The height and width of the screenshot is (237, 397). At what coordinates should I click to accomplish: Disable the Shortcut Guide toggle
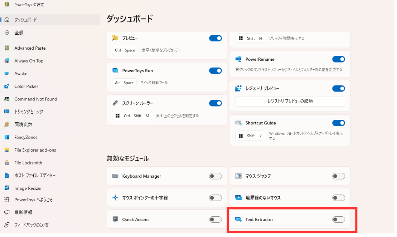[x=339, y=123]
